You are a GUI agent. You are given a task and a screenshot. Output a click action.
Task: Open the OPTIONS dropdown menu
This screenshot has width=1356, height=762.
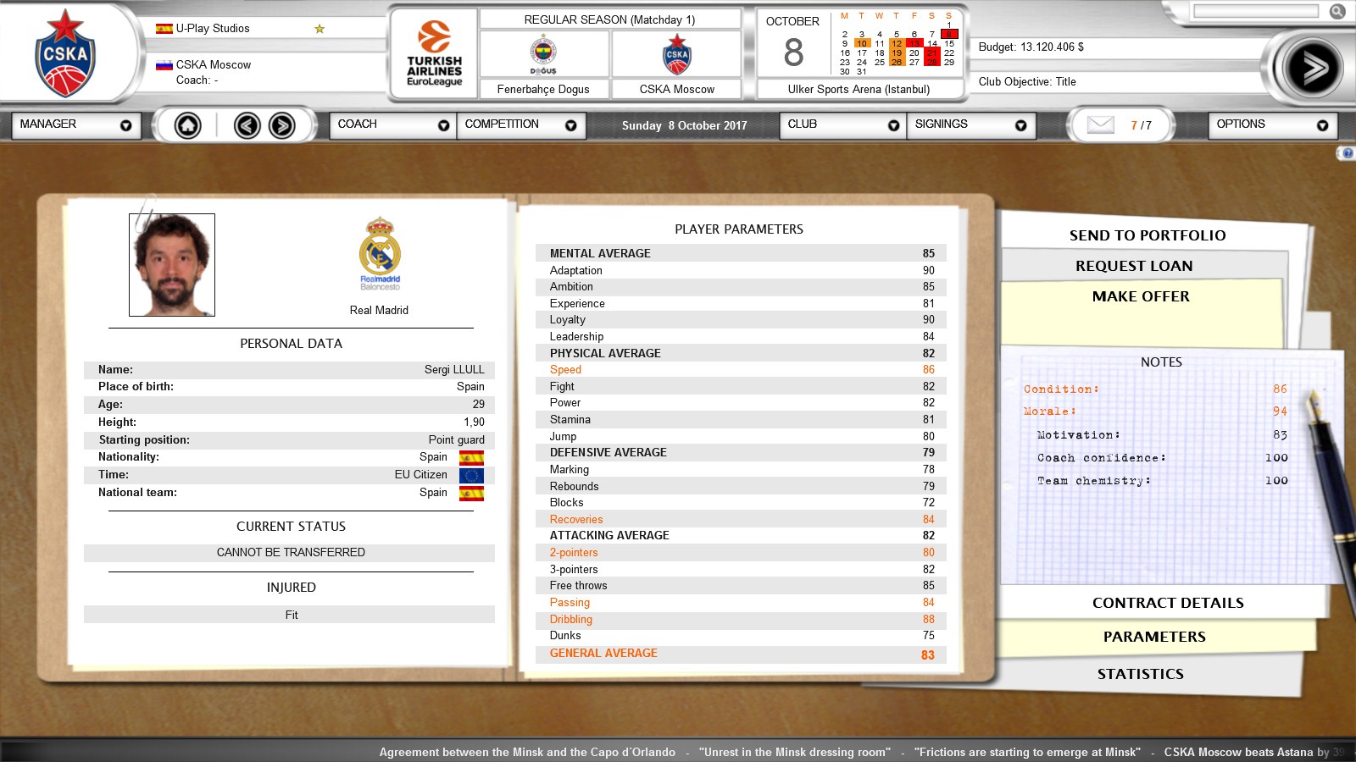pos(1273,124)
